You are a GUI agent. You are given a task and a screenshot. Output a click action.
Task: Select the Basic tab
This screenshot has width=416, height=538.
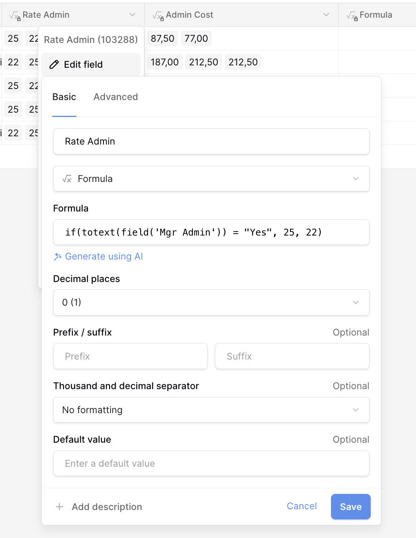pyautogui.click(x=64, y=97)
